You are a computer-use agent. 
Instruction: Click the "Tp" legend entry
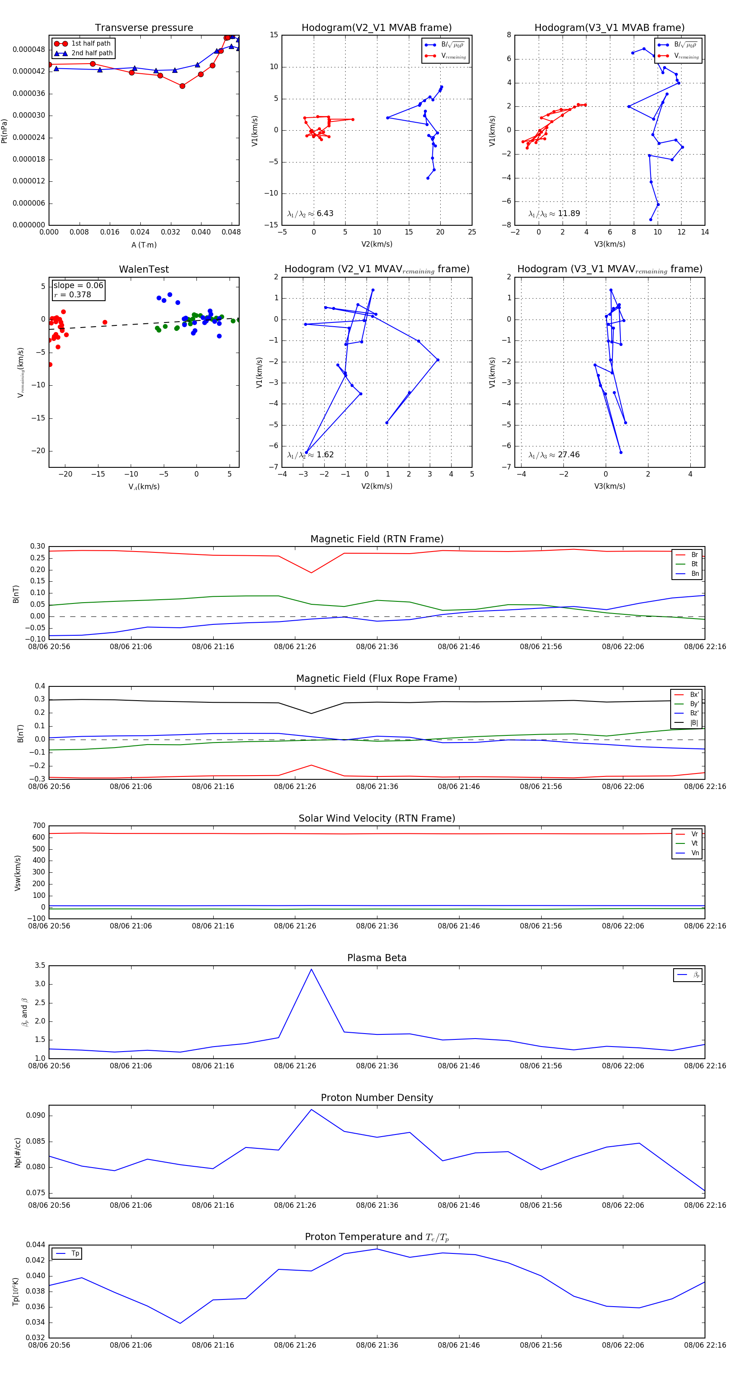tap(67, 1254)
